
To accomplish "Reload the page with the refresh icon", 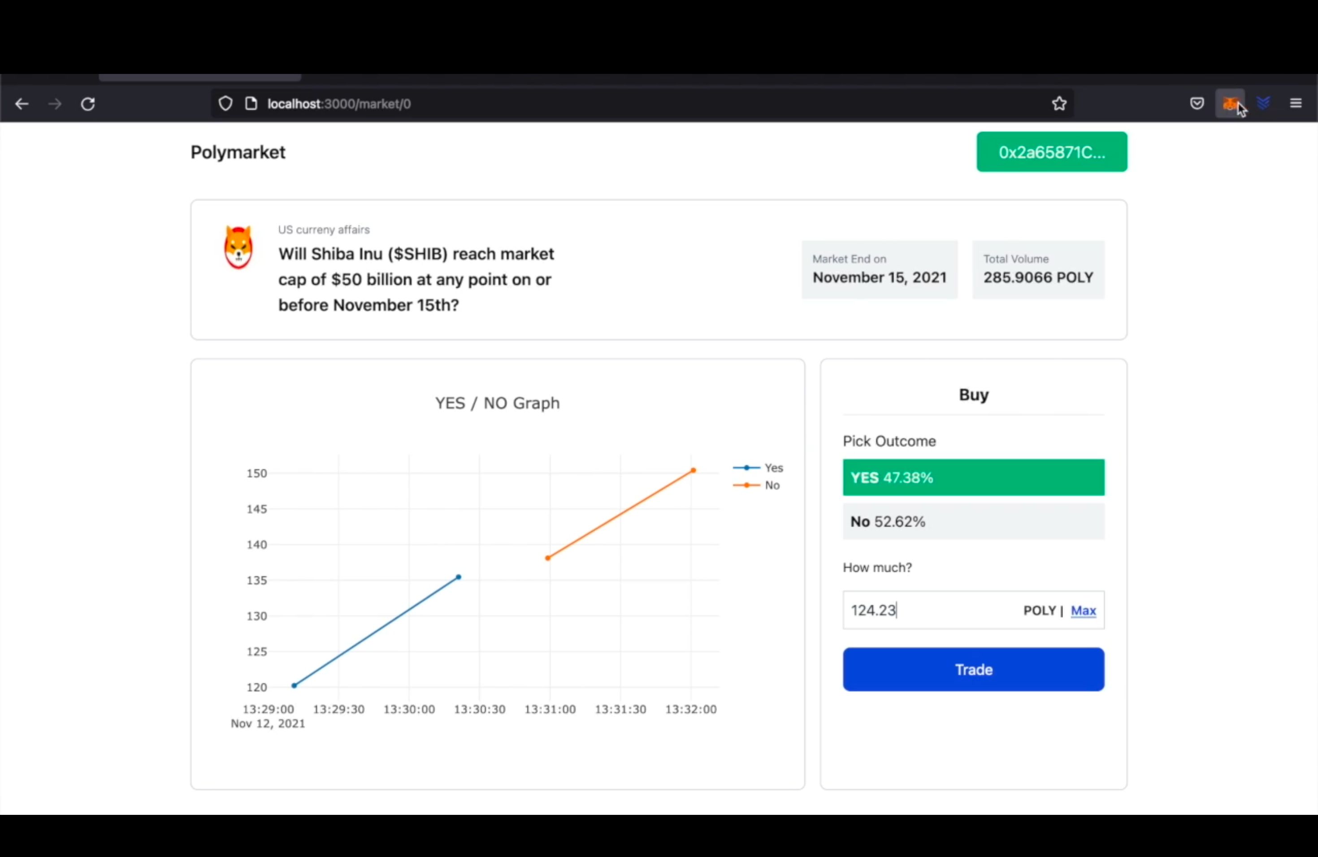I will 88,104.
